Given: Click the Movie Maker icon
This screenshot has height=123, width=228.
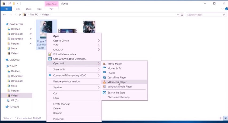Looking at the screenshot, I should 104,64.
